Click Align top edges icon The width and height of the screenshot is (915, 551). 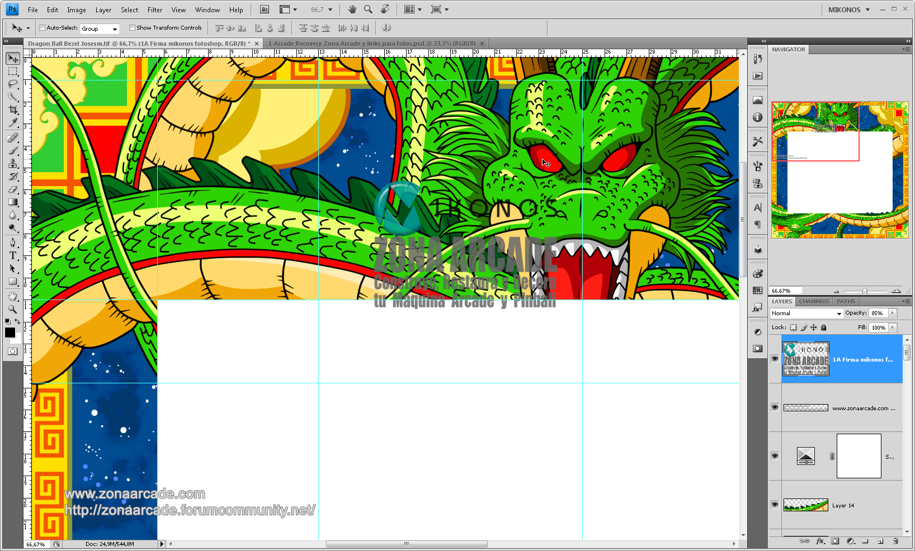coord(219,28)
